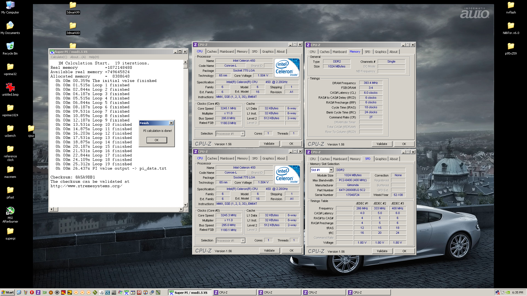The height and width of the screenshot is (296, 527).
Task: Click Validate in CPU-Z showing 3245.1 MHz
Action: point(269,144)
